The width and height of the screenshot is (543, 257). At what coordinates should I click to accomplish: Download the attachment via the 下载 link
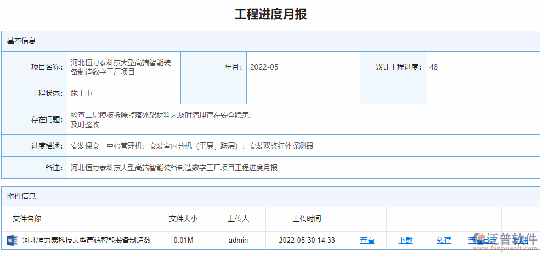pos(405,240)
